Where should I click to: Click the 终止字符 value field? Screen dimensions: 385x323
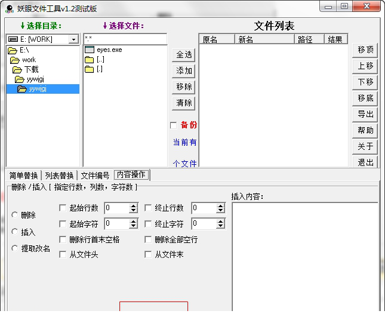click(204, 224)
